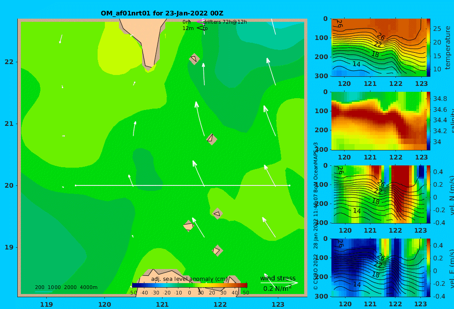Click the '200 1000 2000 4000m' depth contour legend
Viewport: 454px width, 309px height.
click(x=66, y=287)
